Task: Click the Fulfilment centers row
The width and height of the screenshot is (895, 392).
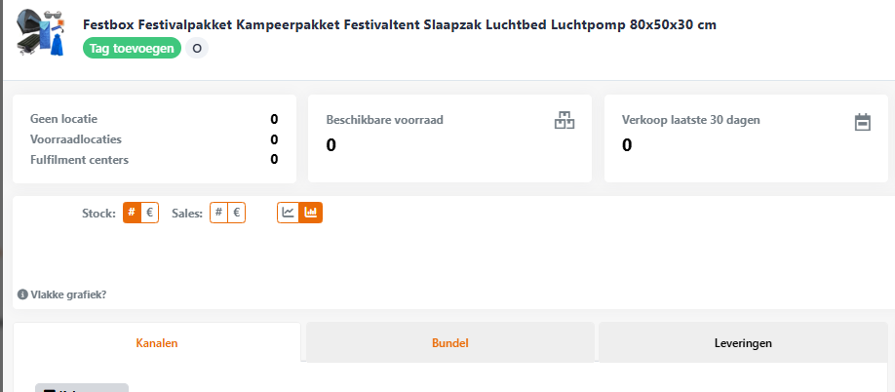Action: [x=154, y=159]
